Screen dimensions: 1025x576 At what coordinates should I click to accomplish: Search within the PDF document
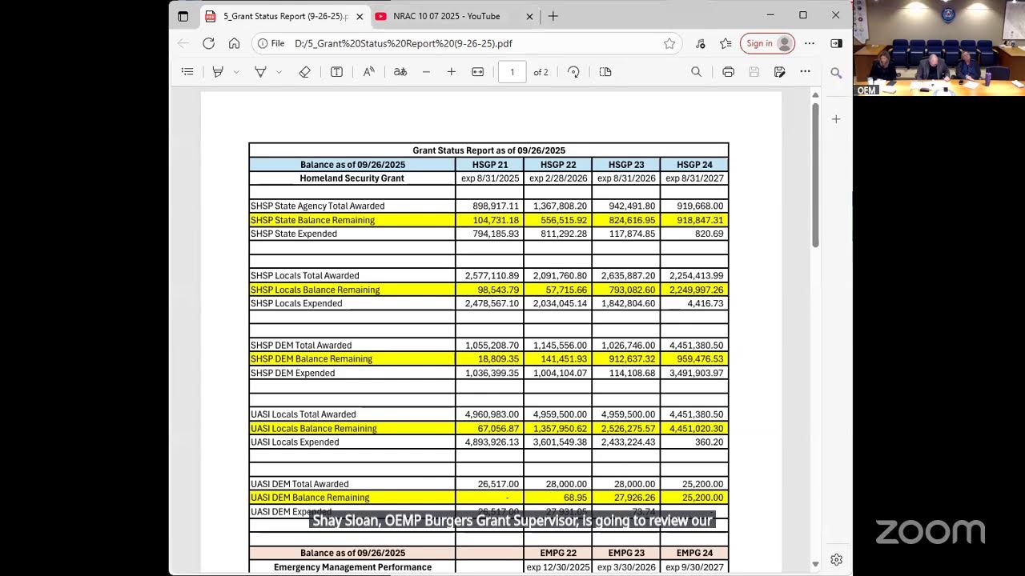tap(696, 72)
